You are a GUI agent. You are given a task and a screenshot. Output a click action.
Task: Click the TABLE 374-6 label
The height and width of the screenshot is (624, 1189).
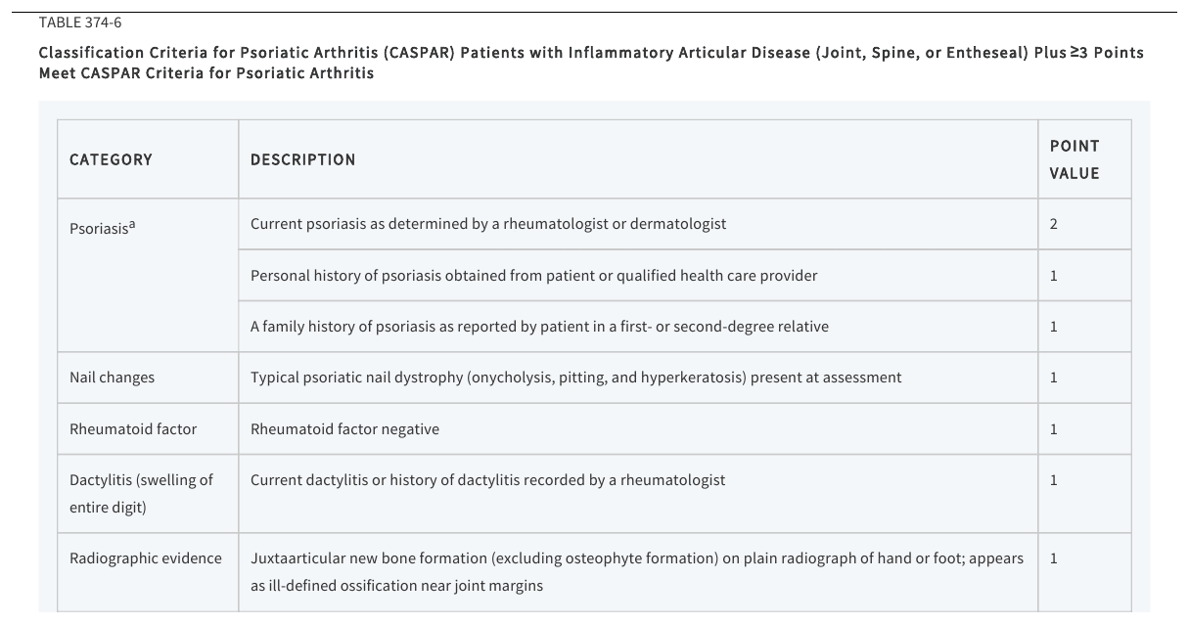coord(80,22)
